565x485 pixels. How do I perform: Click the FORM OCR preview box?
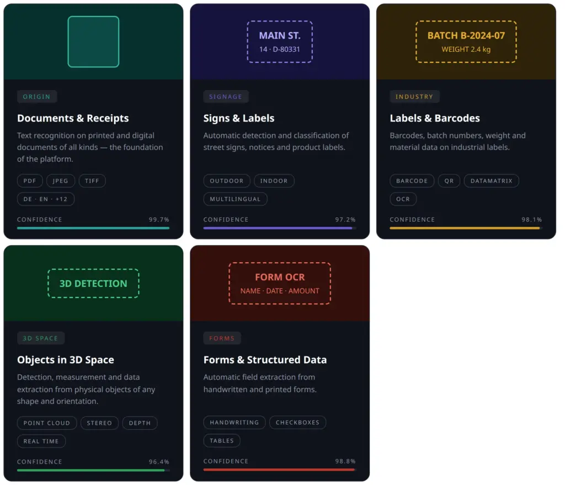(x=280, y=283)
